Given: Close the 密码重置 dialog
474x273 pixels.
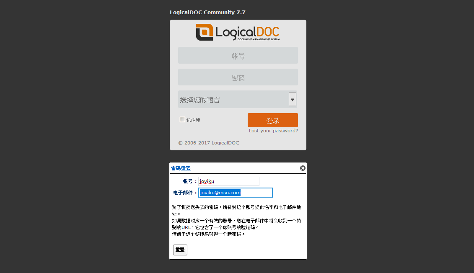Looking at the screenshot, I should (303, 168).
